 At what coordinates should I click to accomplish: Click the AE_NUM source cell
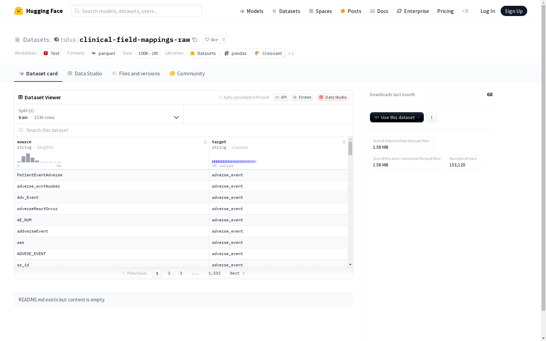[112, 220]
